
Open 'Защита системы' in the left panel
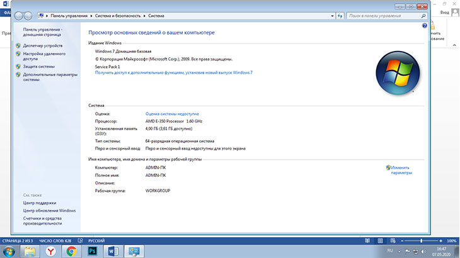tap(38, 66)
